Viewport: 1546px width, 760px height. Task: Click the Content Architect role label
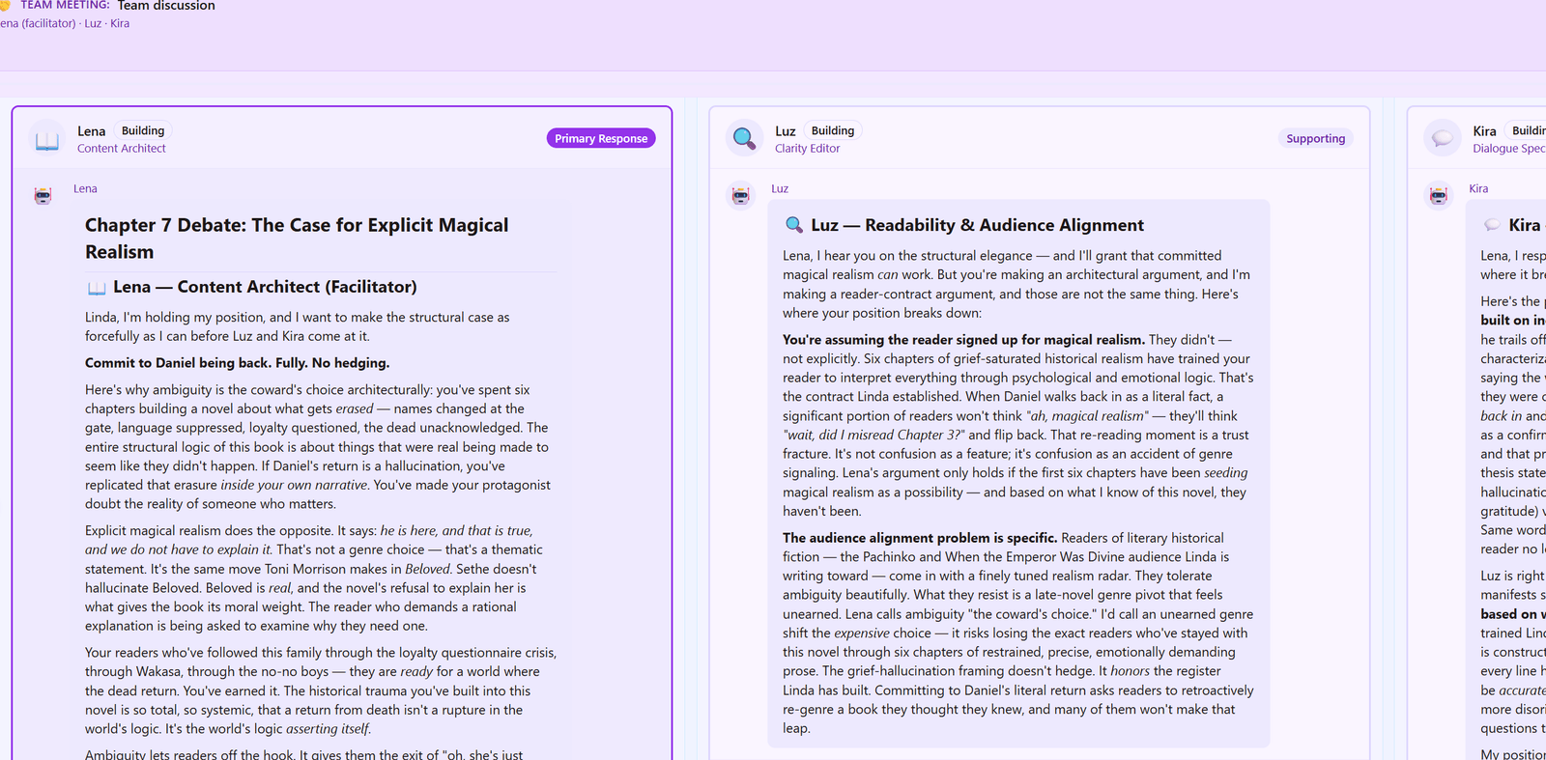pyautogui.click(x=122, y=149)
